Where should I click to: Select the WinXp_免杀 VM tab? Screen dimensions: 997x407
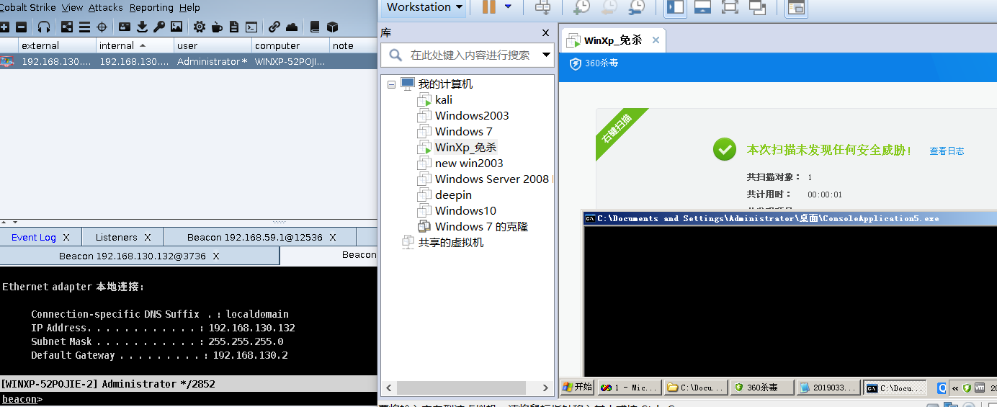click(613, 40)
